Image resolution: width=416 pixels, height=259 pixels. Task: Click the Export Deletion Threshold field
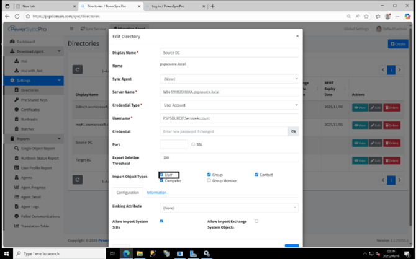tap(230, 157)
